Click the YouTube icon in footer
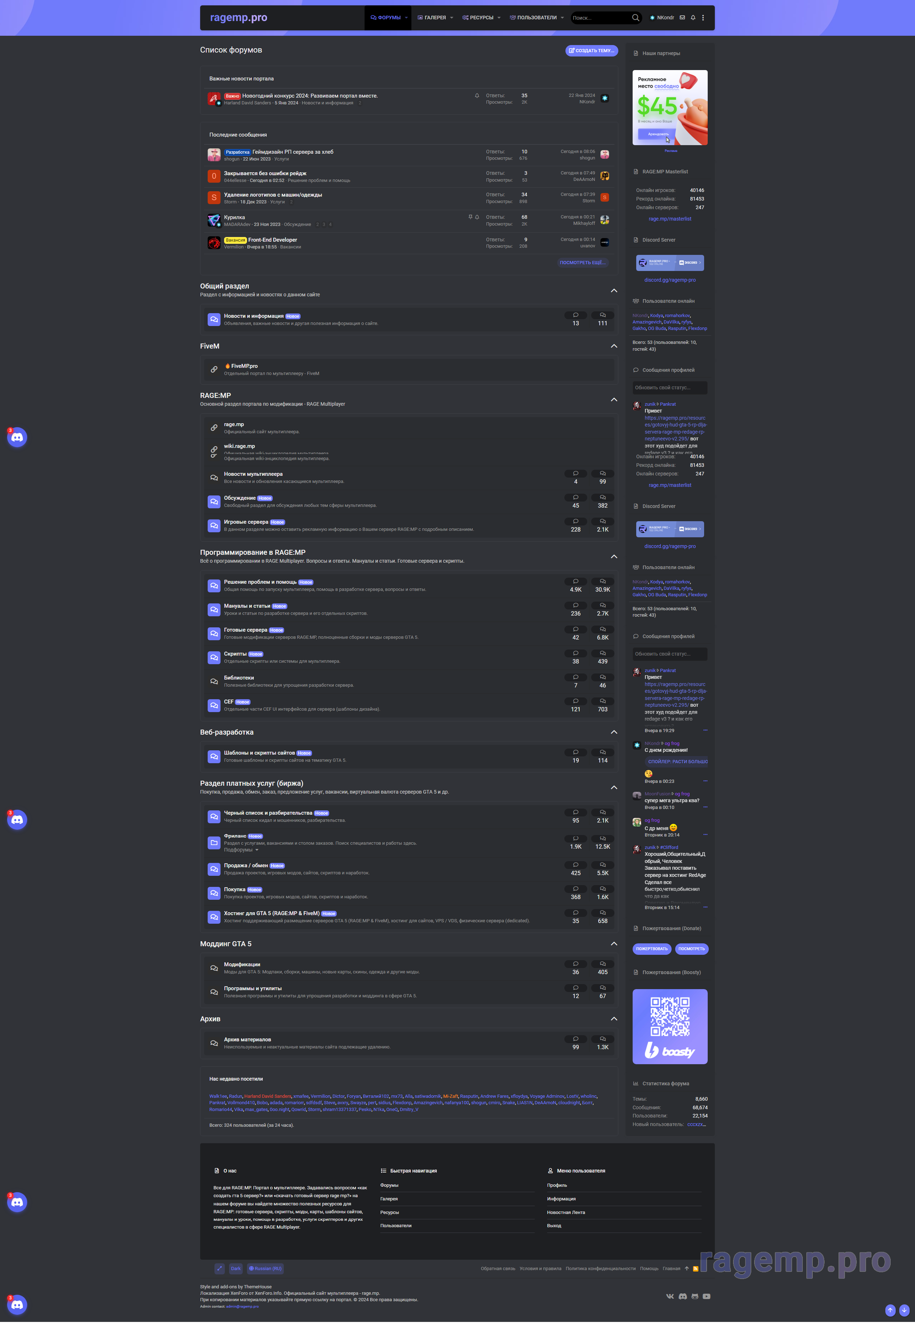915x1323 pixels. [x=706, y=1296]
